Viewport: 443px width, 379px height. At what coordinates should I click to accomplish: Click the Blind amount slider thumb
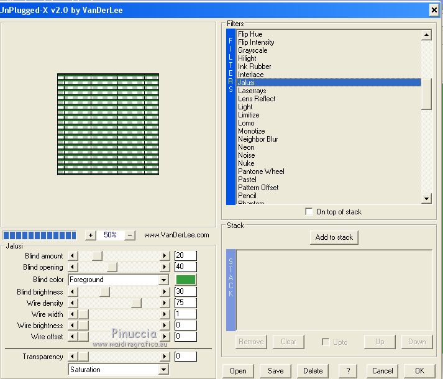pos(97,256)
